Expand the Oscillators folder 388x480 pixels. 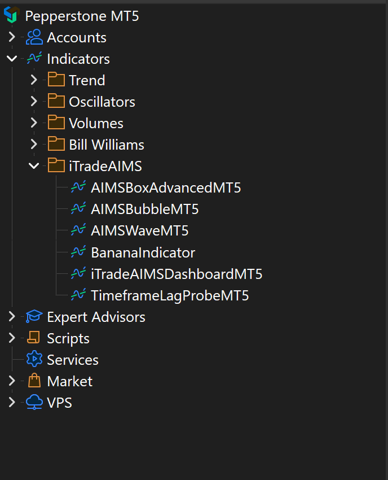pyautogui.click(x=34, y=101)
